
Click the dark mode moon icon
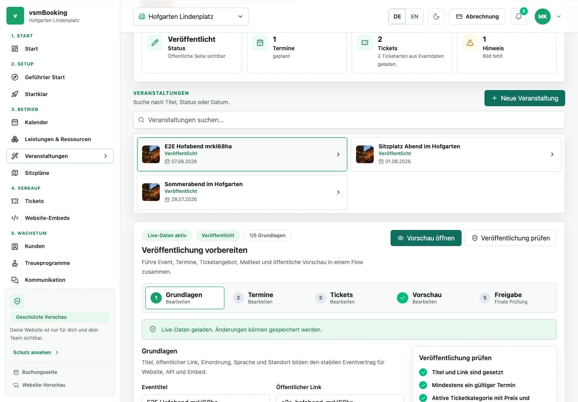pyautogui.click(x=436, y=16)
